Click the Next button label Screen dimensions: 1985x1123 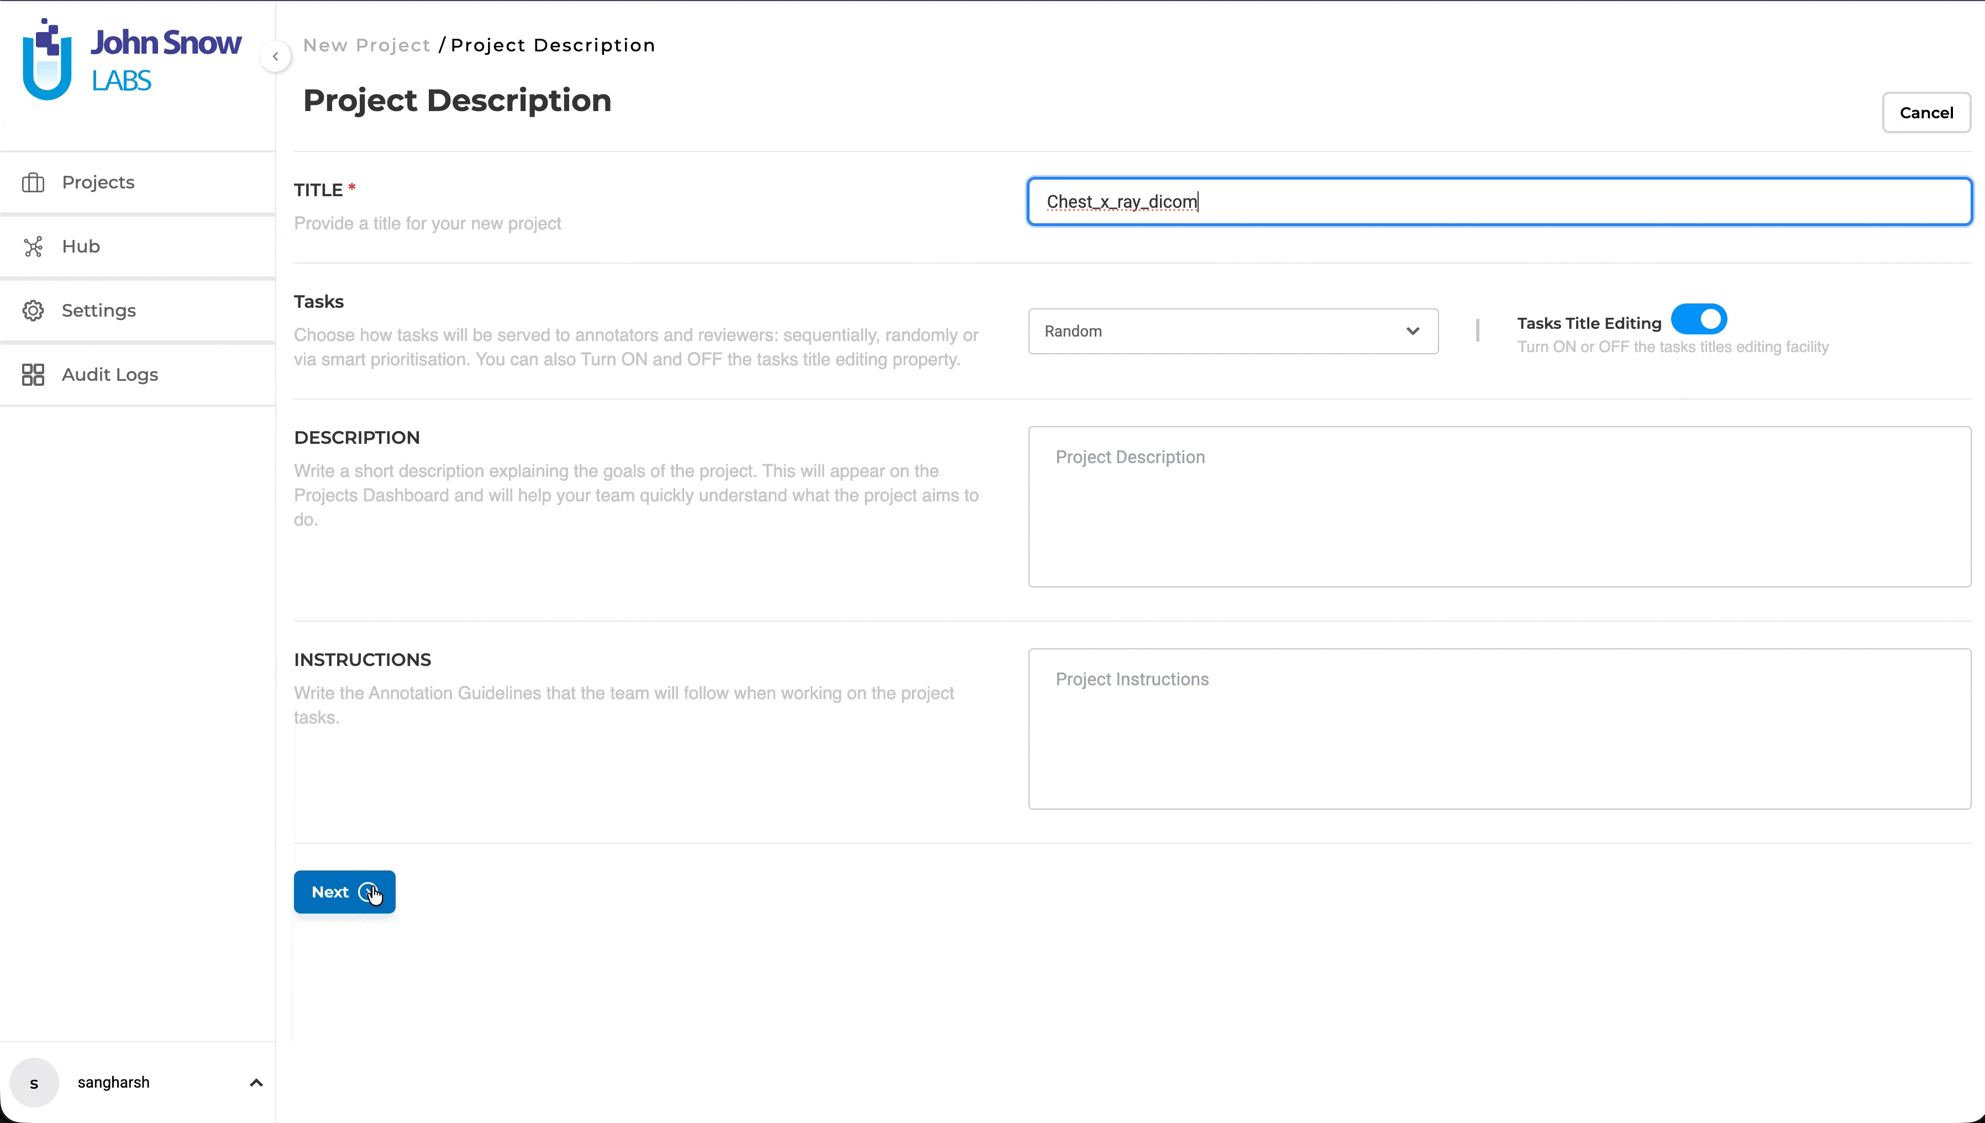coord(330,891)
